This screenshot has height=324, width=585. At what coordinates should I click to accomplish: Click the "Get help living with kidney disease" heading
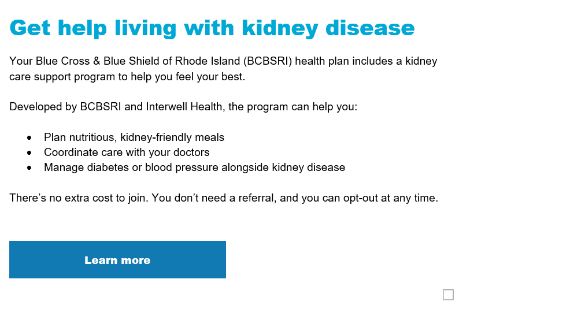(212, 28)
